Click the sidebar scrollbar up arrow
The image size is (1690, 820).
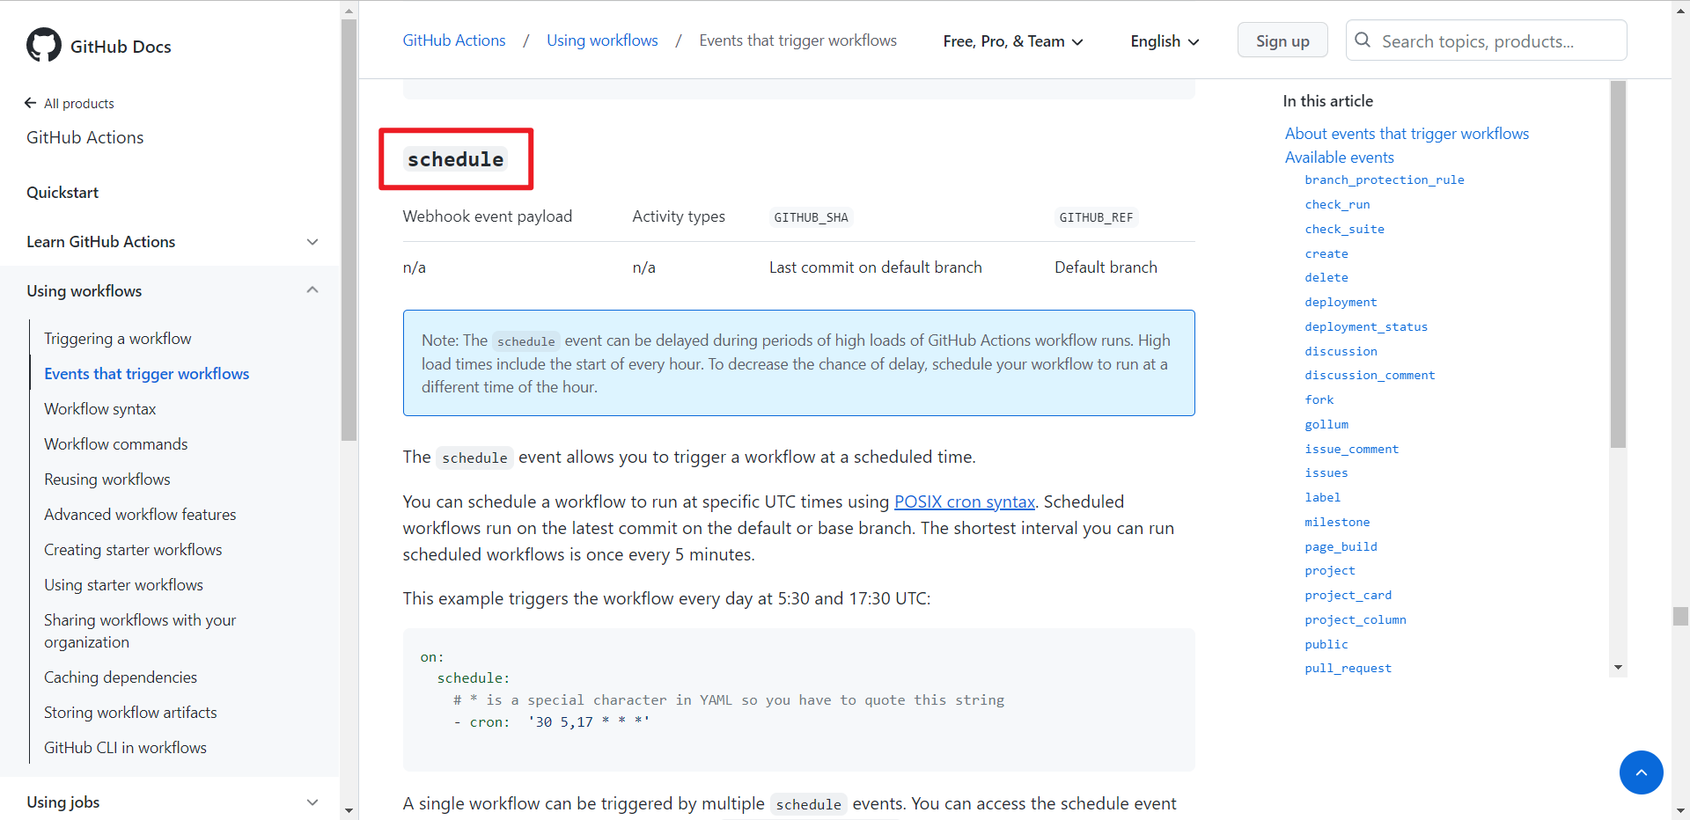(349, 11)
